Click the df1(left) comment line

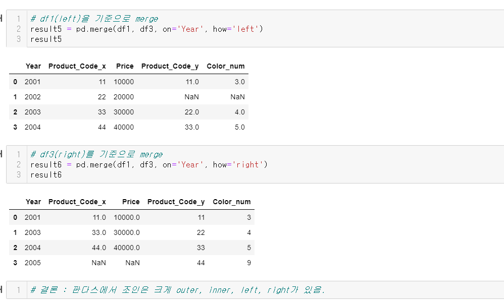pyautogui.click(x=94, y=19)
